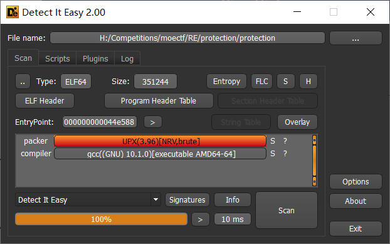Viewport: 390px width, 244px height.
Task: Click the question mark next to packer
Action: click(x=285, y=141)
